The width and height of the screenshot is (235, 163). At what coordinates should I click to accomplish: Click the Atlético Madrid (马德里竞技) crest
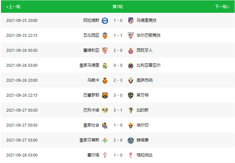click(131, 21)
